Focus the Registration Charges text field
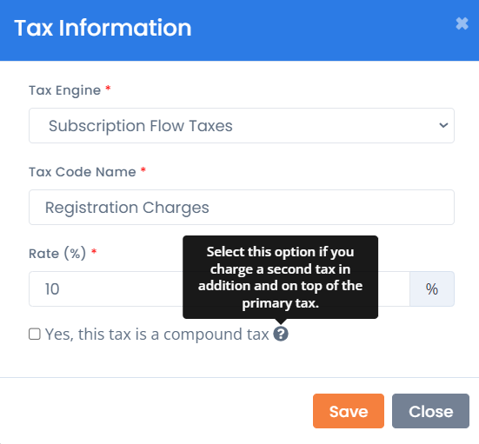Image resolution: width=479 pixels, height=444 pixels. (x=242, y=208)
